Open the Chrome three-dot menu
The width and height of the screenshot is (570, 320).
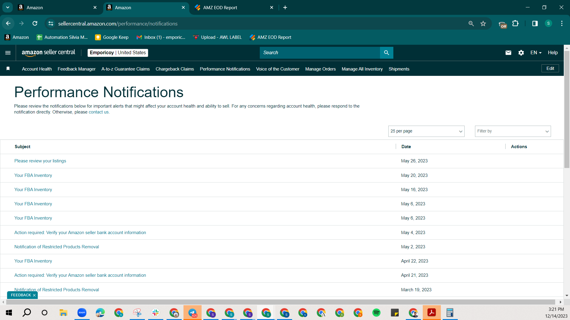coord(562,23)
